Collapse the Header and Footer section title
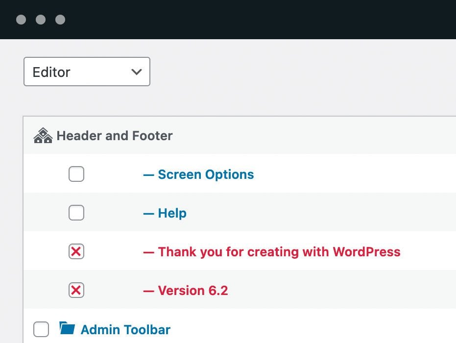Image resolution: width=456 pixels, height=343 pixels. [x=115, y=136]
